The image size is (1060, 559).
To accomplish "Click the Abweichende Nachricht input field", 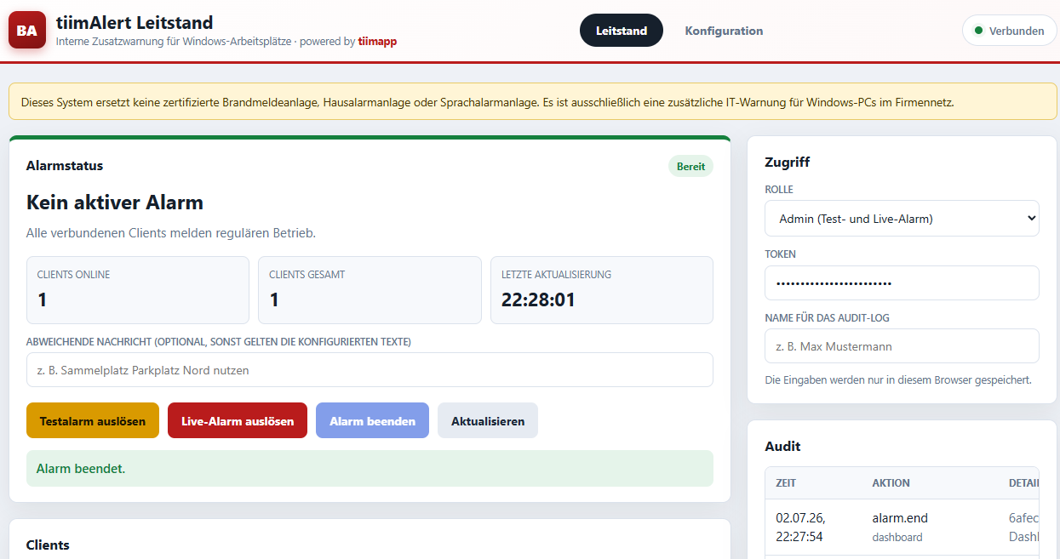I will click(370, 370).
